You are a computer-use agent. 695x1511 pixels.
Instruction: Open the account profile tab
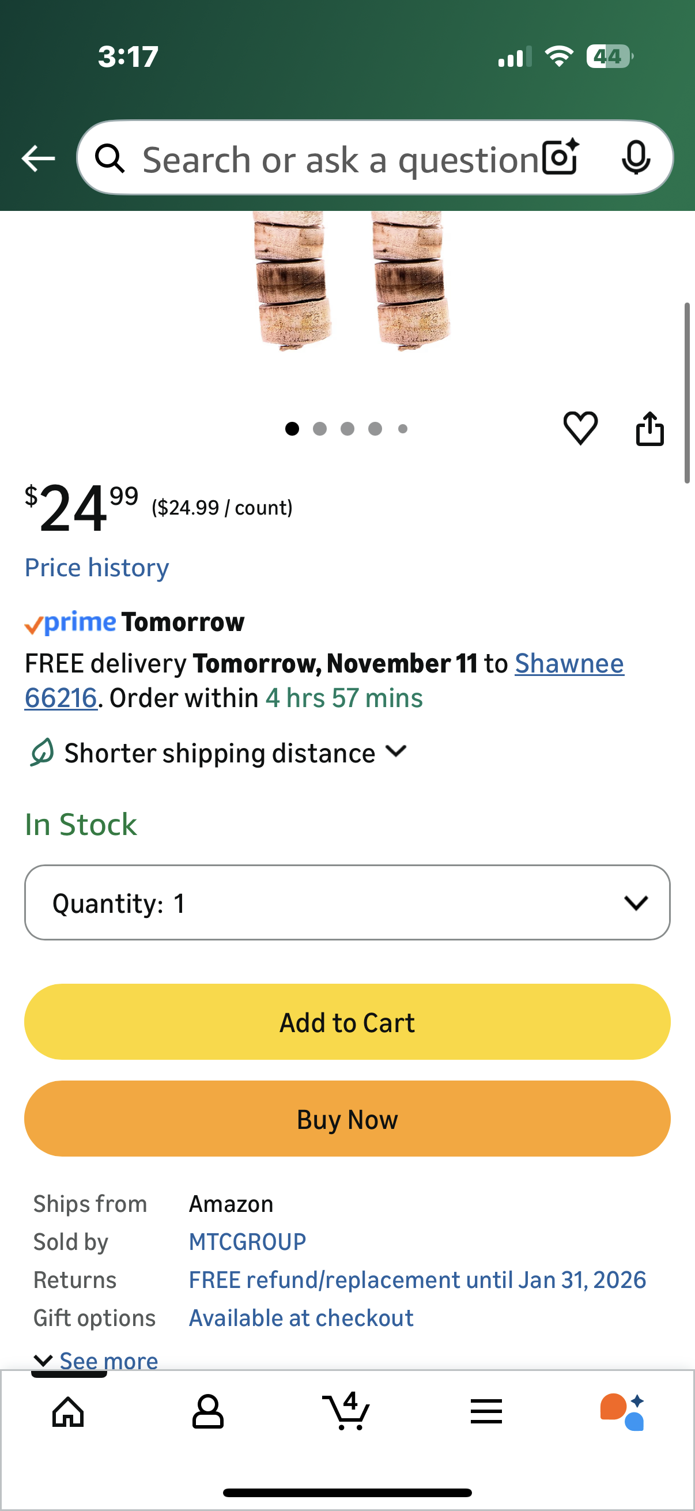click(207, 1411)
